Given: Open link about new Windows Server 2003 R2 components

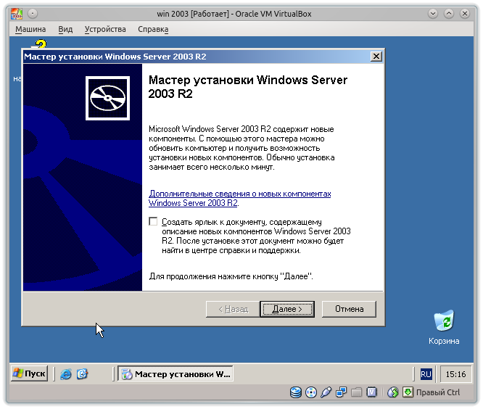Looking at the screenshot, I should pos(239,199).
